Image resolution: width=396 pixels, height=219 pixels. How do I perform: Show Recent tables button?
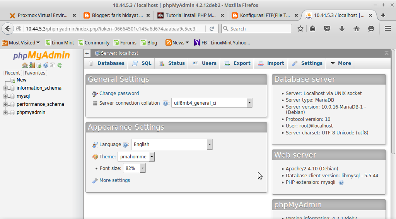pos(12,73)
